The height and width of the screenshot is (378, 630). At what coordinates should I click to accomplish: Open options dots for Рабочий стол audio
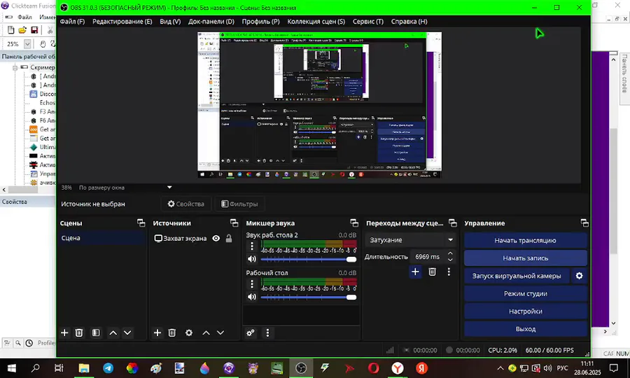[x=252, y=283]
